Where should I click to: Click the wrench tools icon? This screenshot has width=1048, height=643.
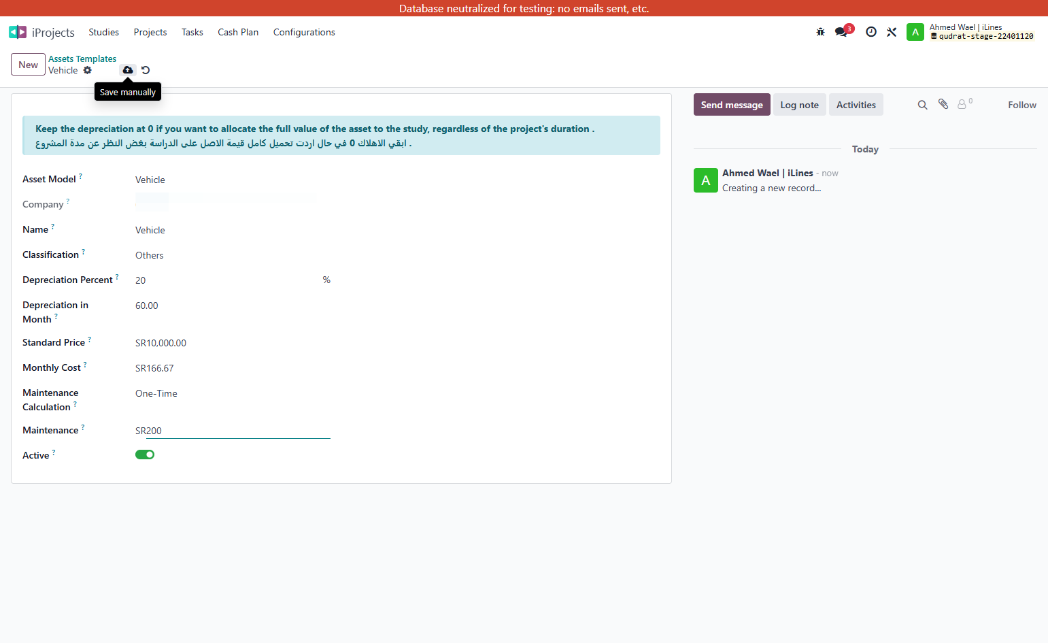coord(892,32)
